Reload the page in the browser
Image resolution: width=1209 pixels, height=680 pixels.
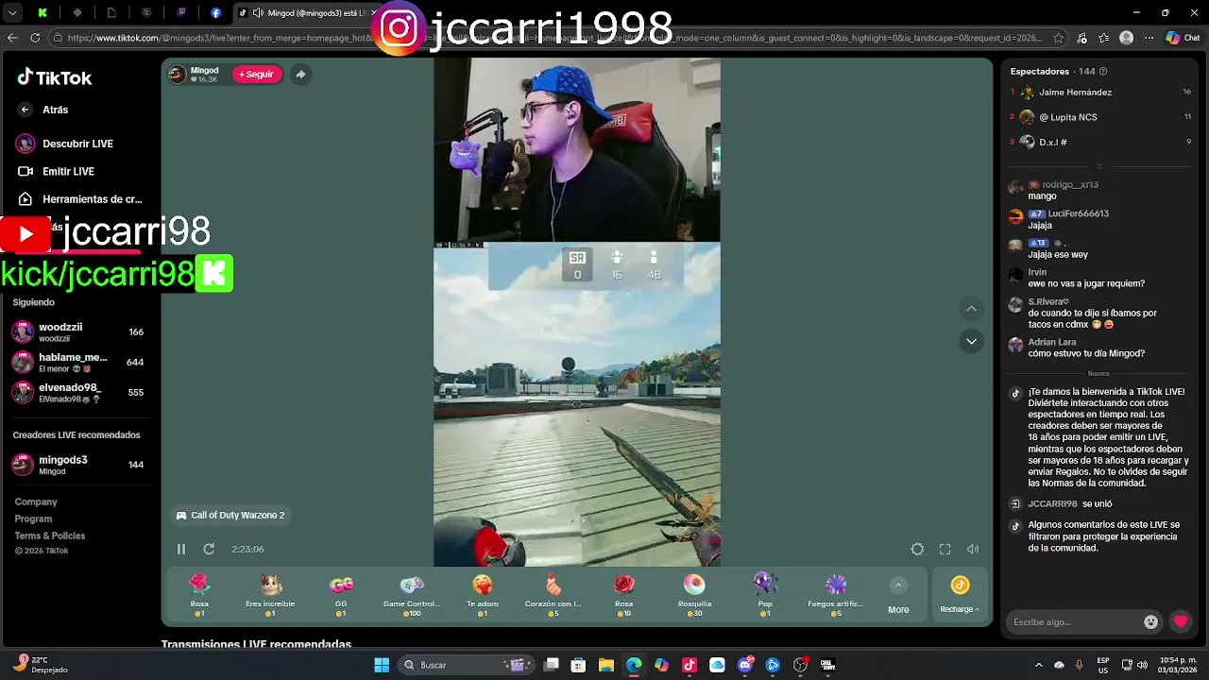35,38
